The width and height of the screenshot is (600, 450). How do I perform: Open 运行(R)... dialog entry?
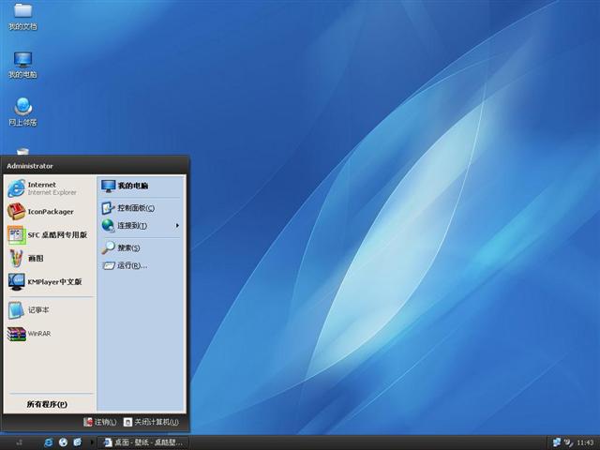click(x=131, y=265)
